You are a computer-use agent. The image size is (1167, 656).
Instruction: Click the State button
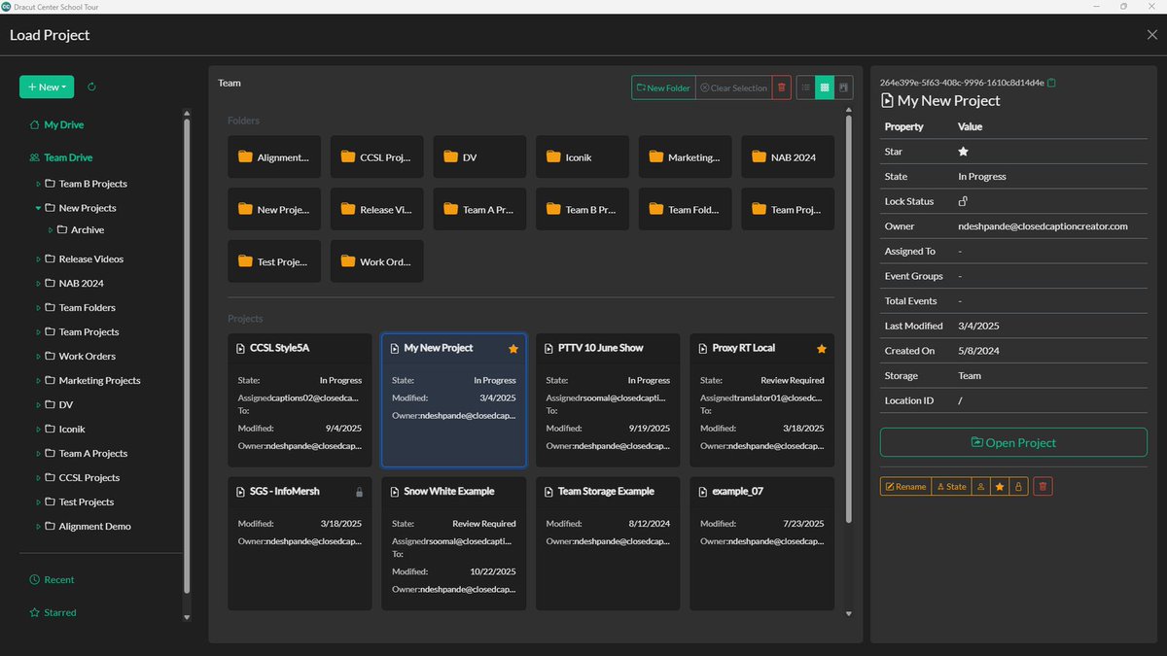click(951, 486)
